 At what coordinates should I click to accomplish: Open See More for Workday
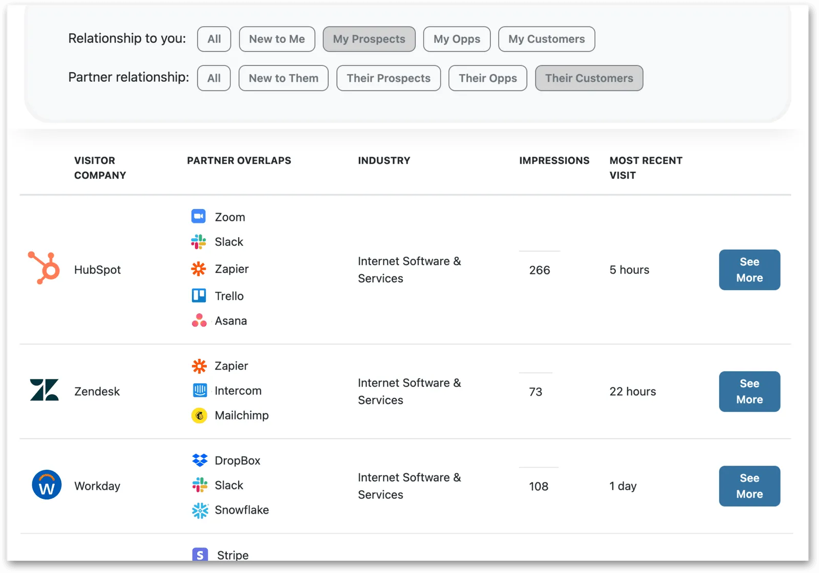[749, 486]
